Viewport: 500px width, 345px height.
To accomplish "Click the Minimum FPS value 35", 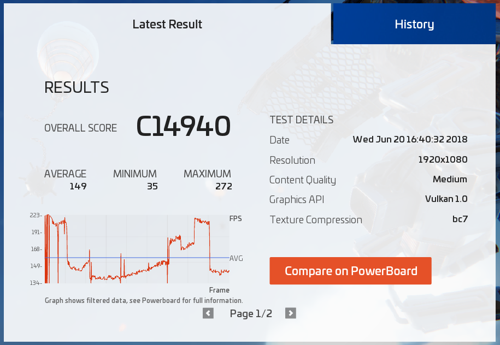I will pos(152,186).
